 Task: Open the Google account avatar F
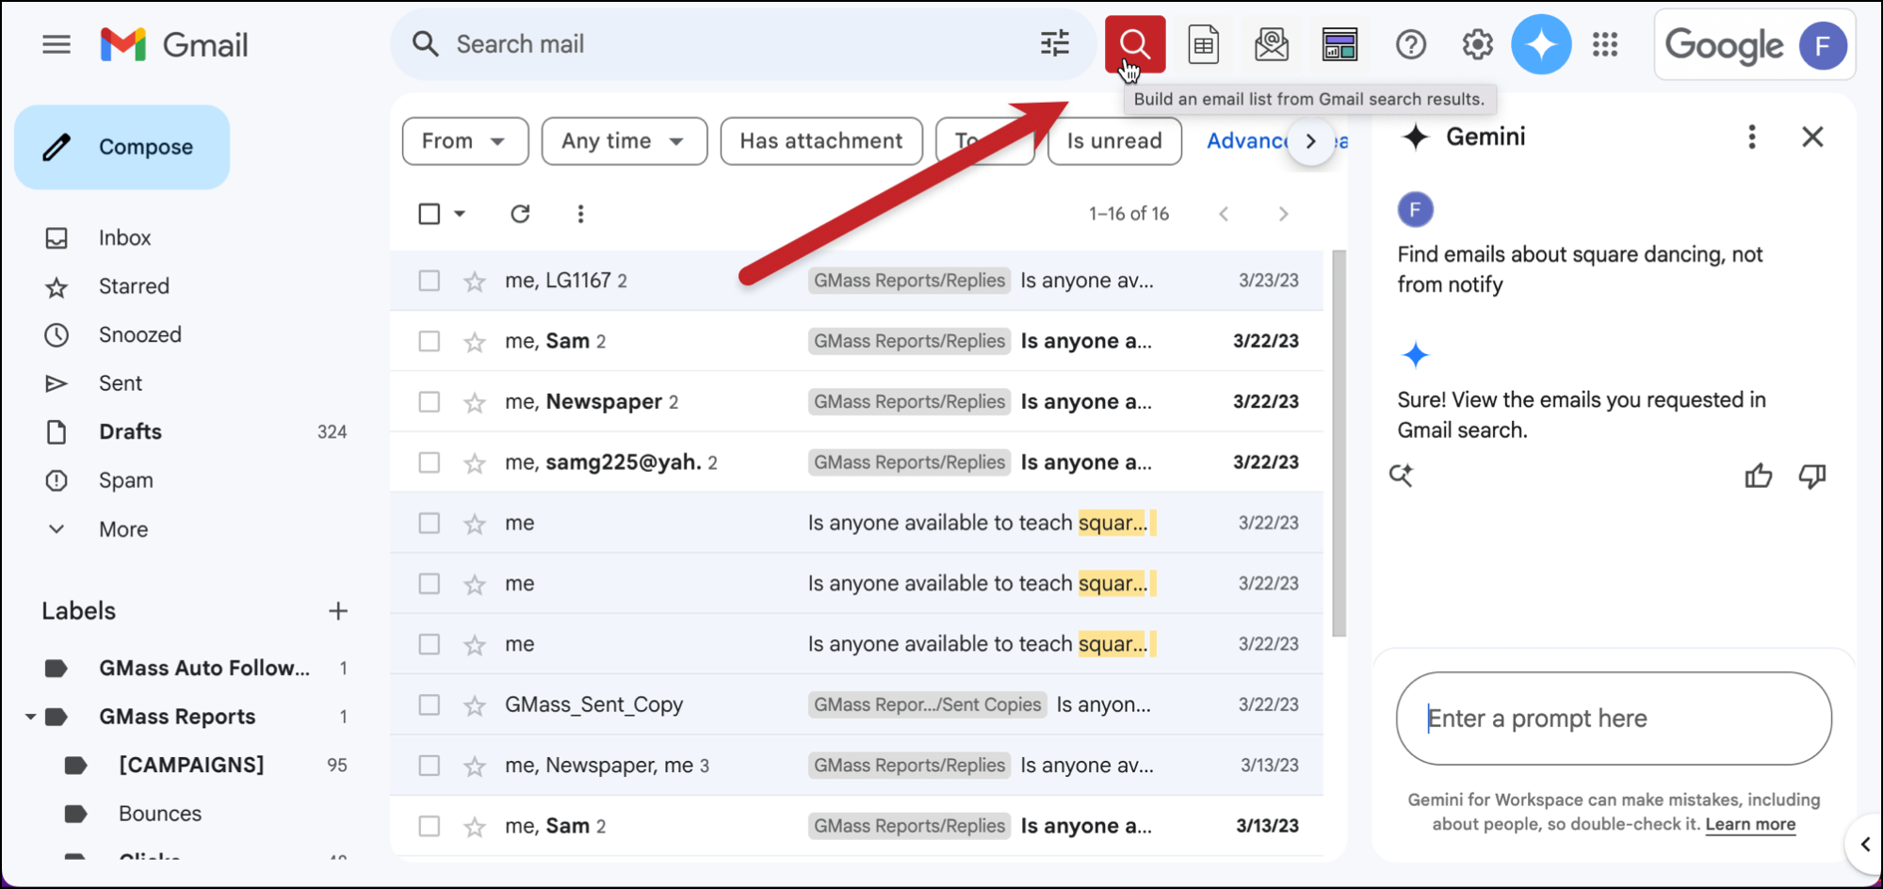tap(1823, 45)
